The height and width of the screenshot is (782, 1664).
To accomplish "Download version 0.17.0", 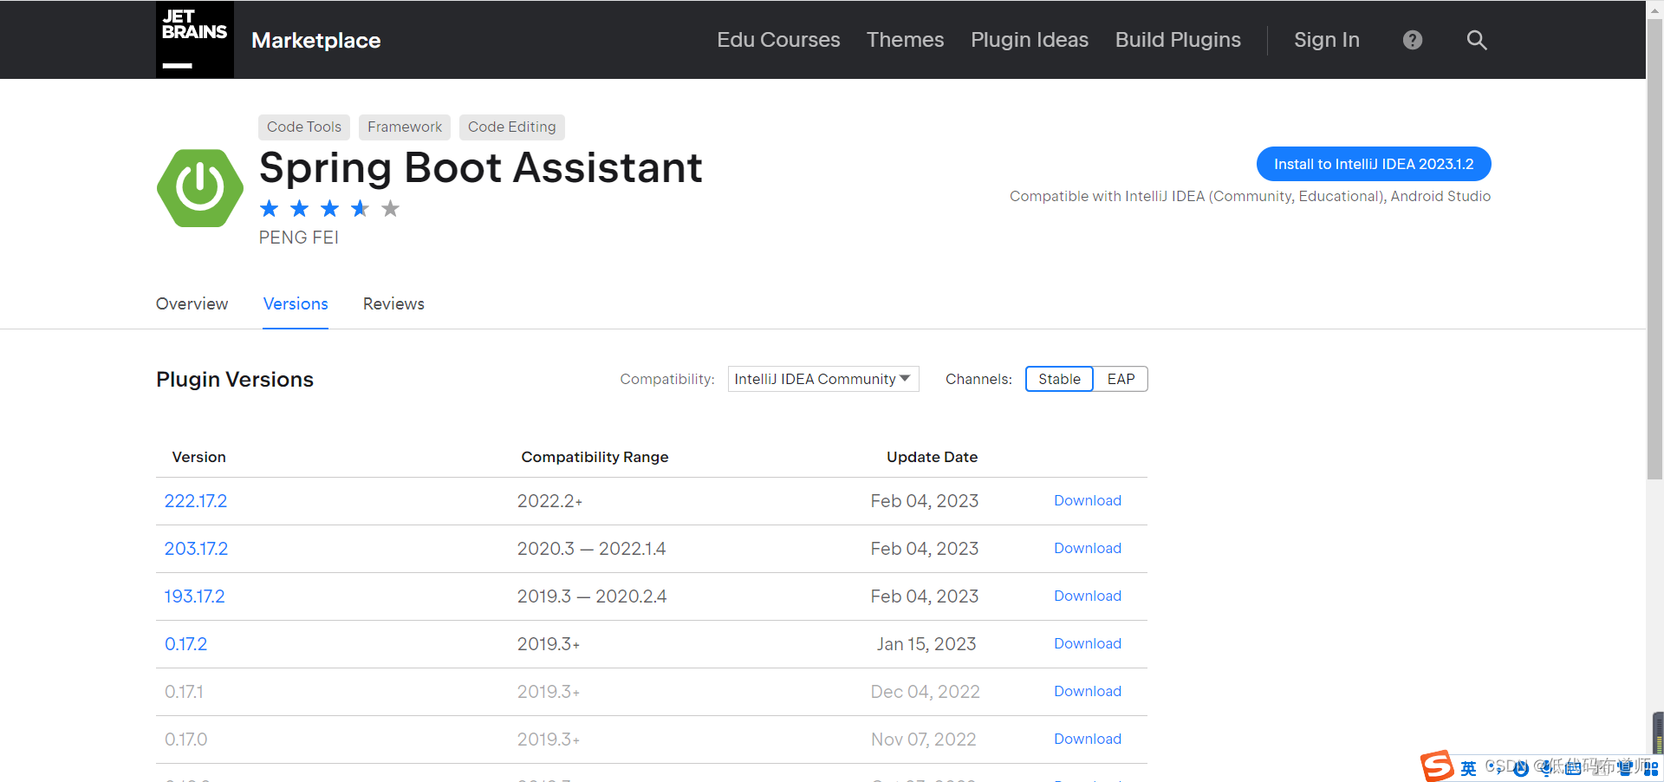I will point(1088,740).
